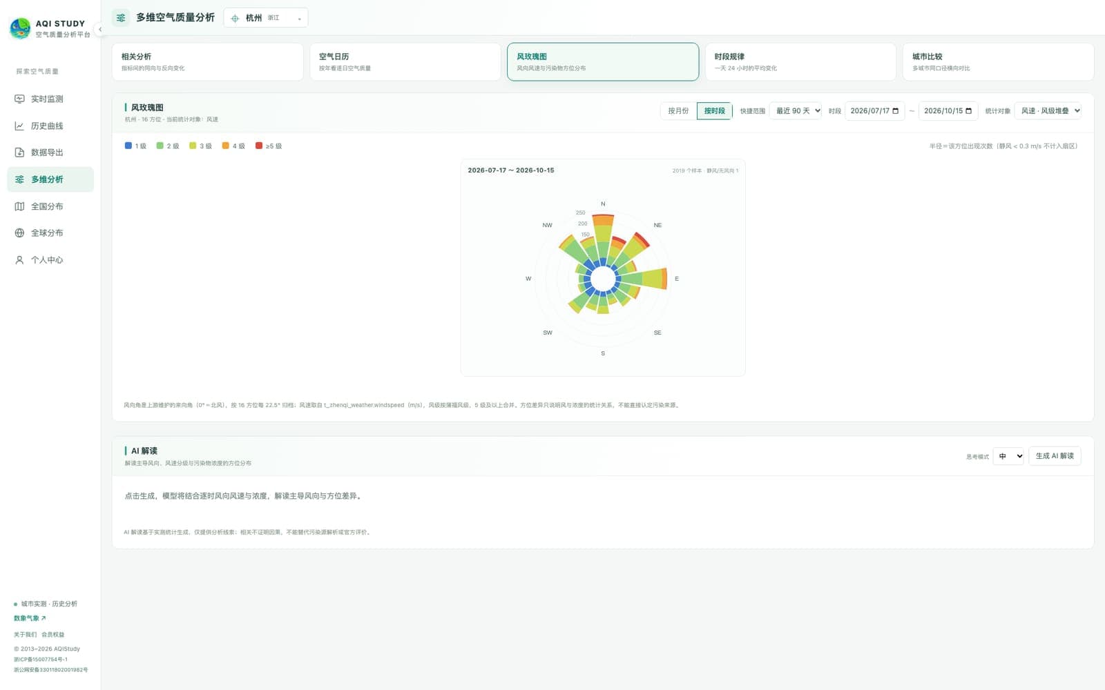Click the 历史曲线 line chart icon
This screenshot has height=690, width=1105.
tap(19, 126)
